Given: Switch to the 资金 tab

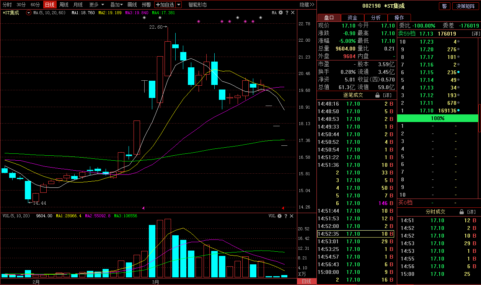Looking at the screenshot, I should click(x=352, y=18).
